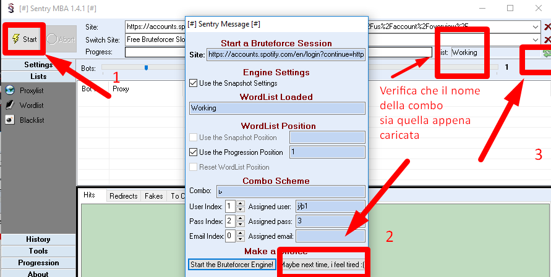The width and height of the screenshot is (551, 277).
Task: Click the List field showing Working
Action: [495, 52]
